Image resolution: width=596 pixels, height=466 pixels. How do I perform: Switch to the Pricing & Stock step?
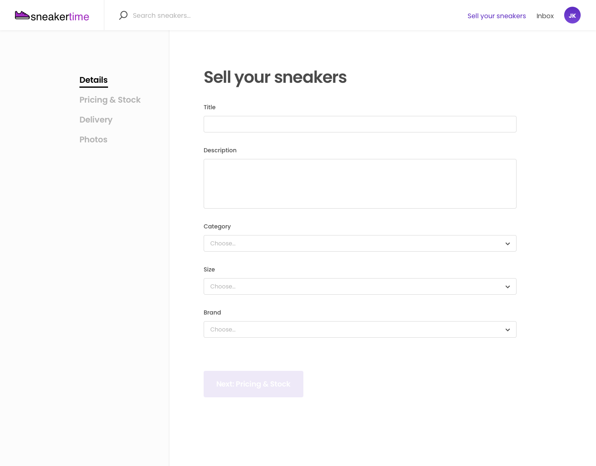(x=110, y=100)
